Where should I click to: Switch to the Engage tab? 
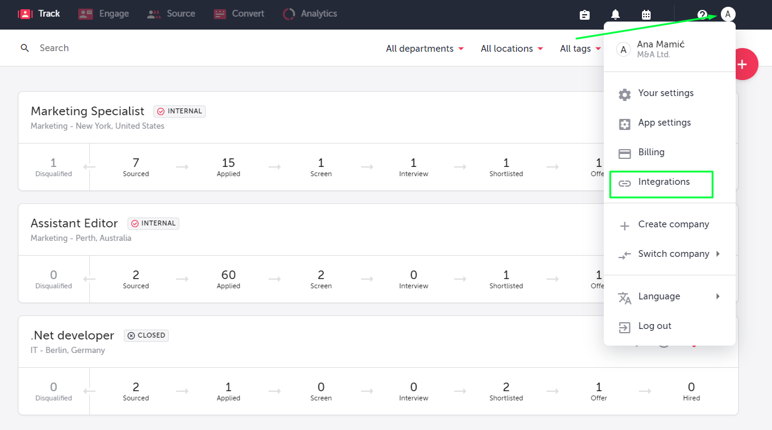pyautogui.click(x=104, y=14)
